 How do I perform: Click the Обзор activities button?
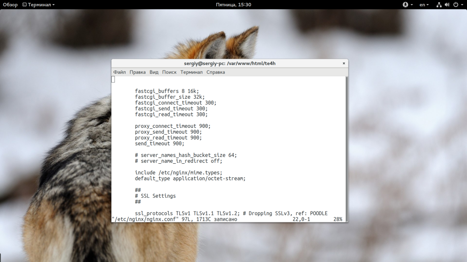(x=10, y=5)
